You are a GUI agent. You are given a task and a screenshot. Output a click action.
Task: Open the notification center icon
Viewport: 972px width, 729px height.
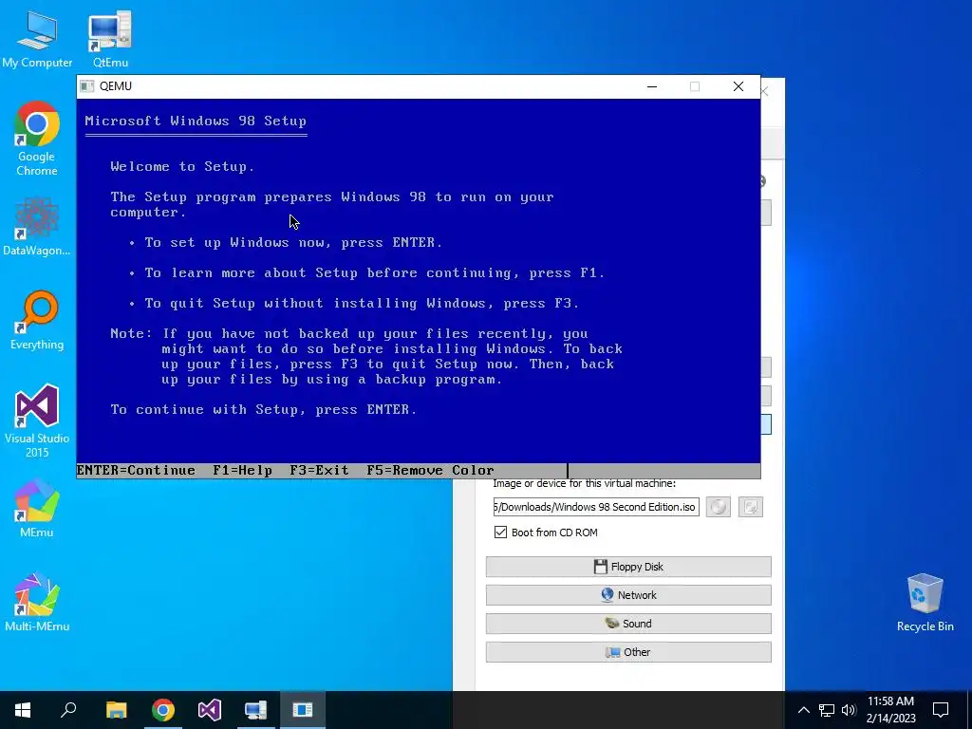point(941,710)
